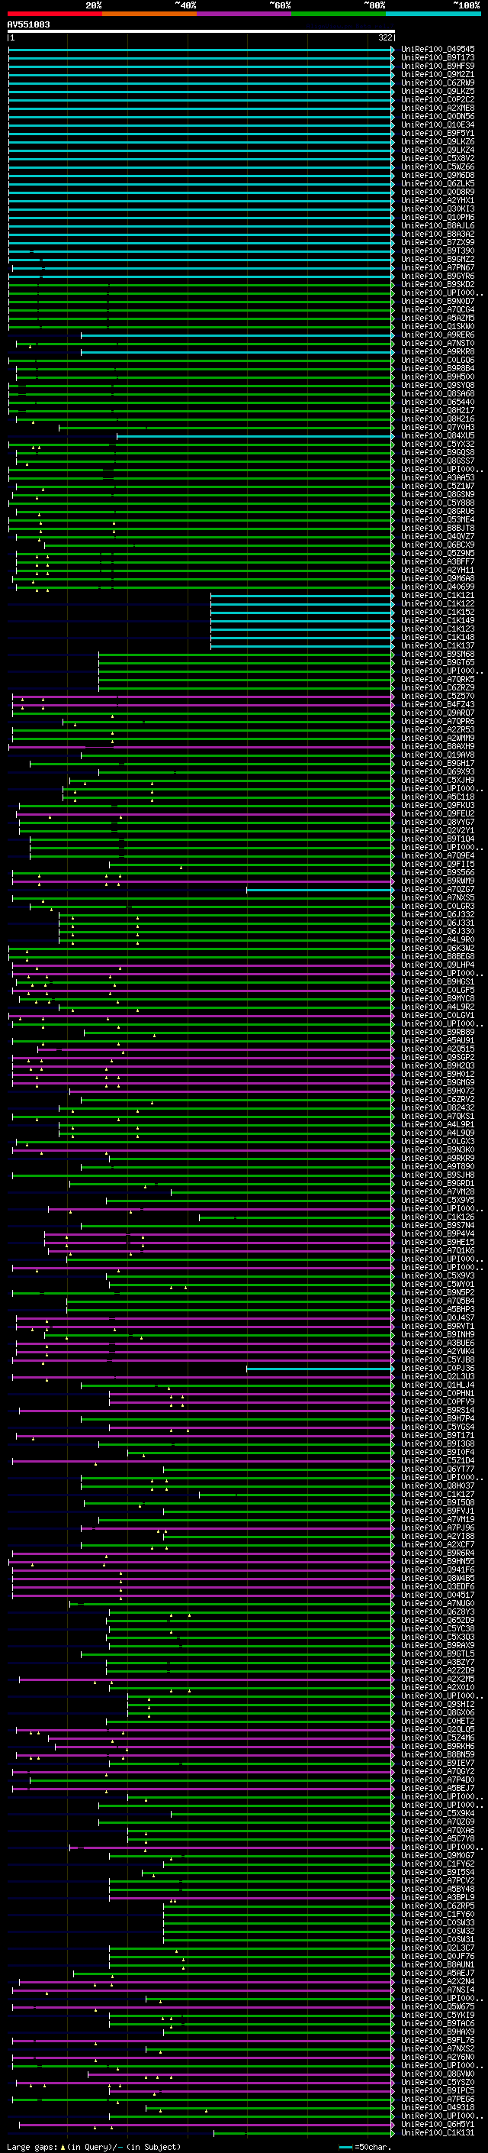
Task: Select hit label UniRef100_B9T104
Action: [x=438, y=839]
